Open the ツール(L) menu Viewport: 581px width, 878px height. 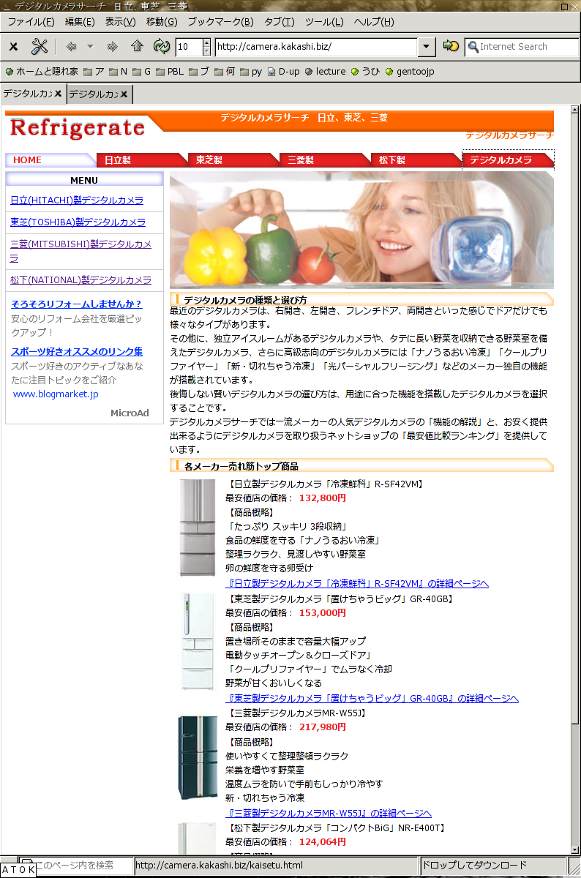coord(324,22)
